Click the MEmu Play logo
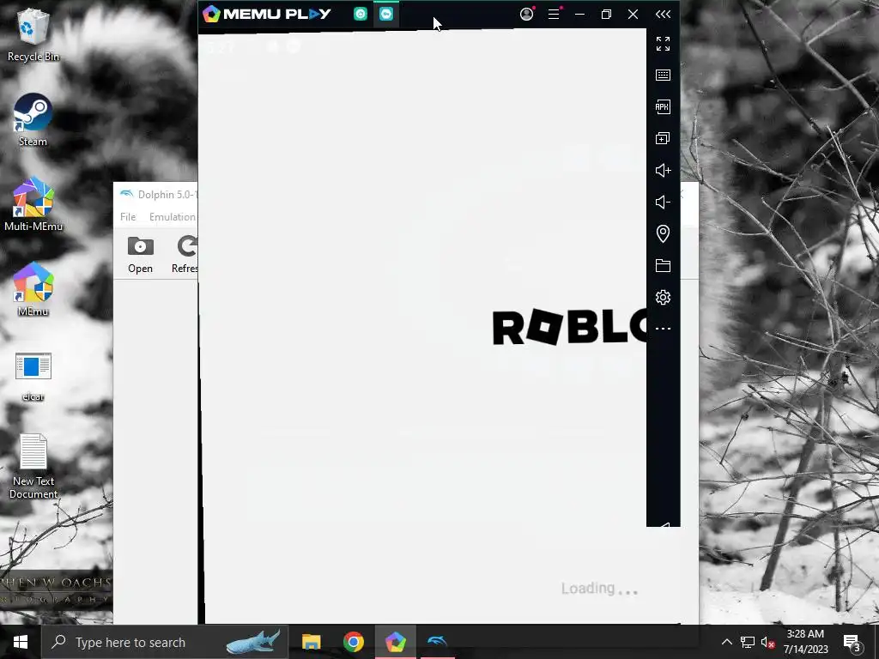The height and width of the screenshot is (659, 879). click(x=267, y=14)
